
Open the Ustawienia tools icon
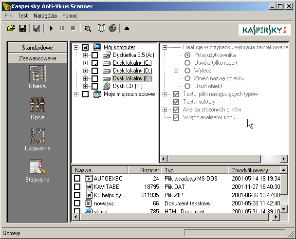(x=37, y=136)
